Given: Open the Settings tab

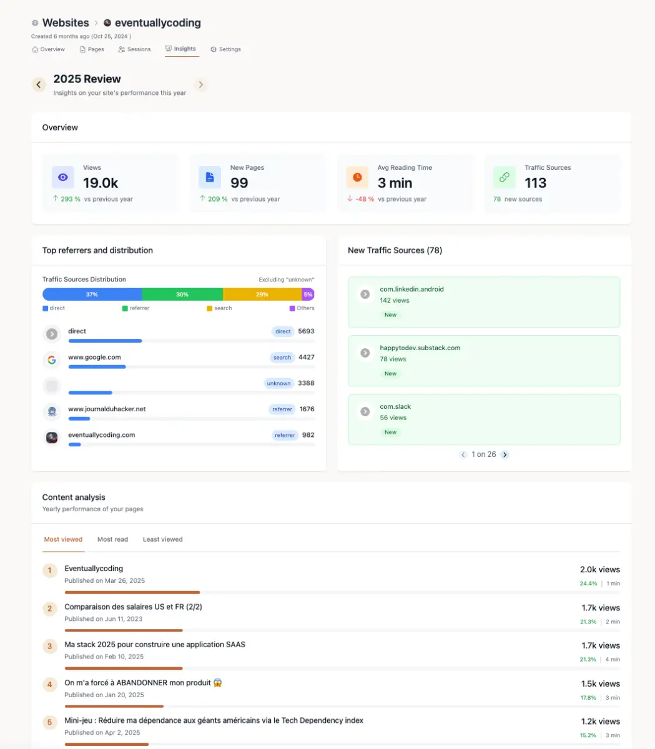Looking at the screenshot, I should pyautogui.click(x=225, y=49).
